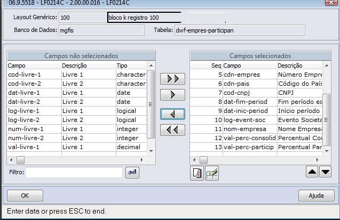The height and width of the screenshot is (220, 340).
Task: Click the description field bloco k registro 100
Action: point(144,18)
